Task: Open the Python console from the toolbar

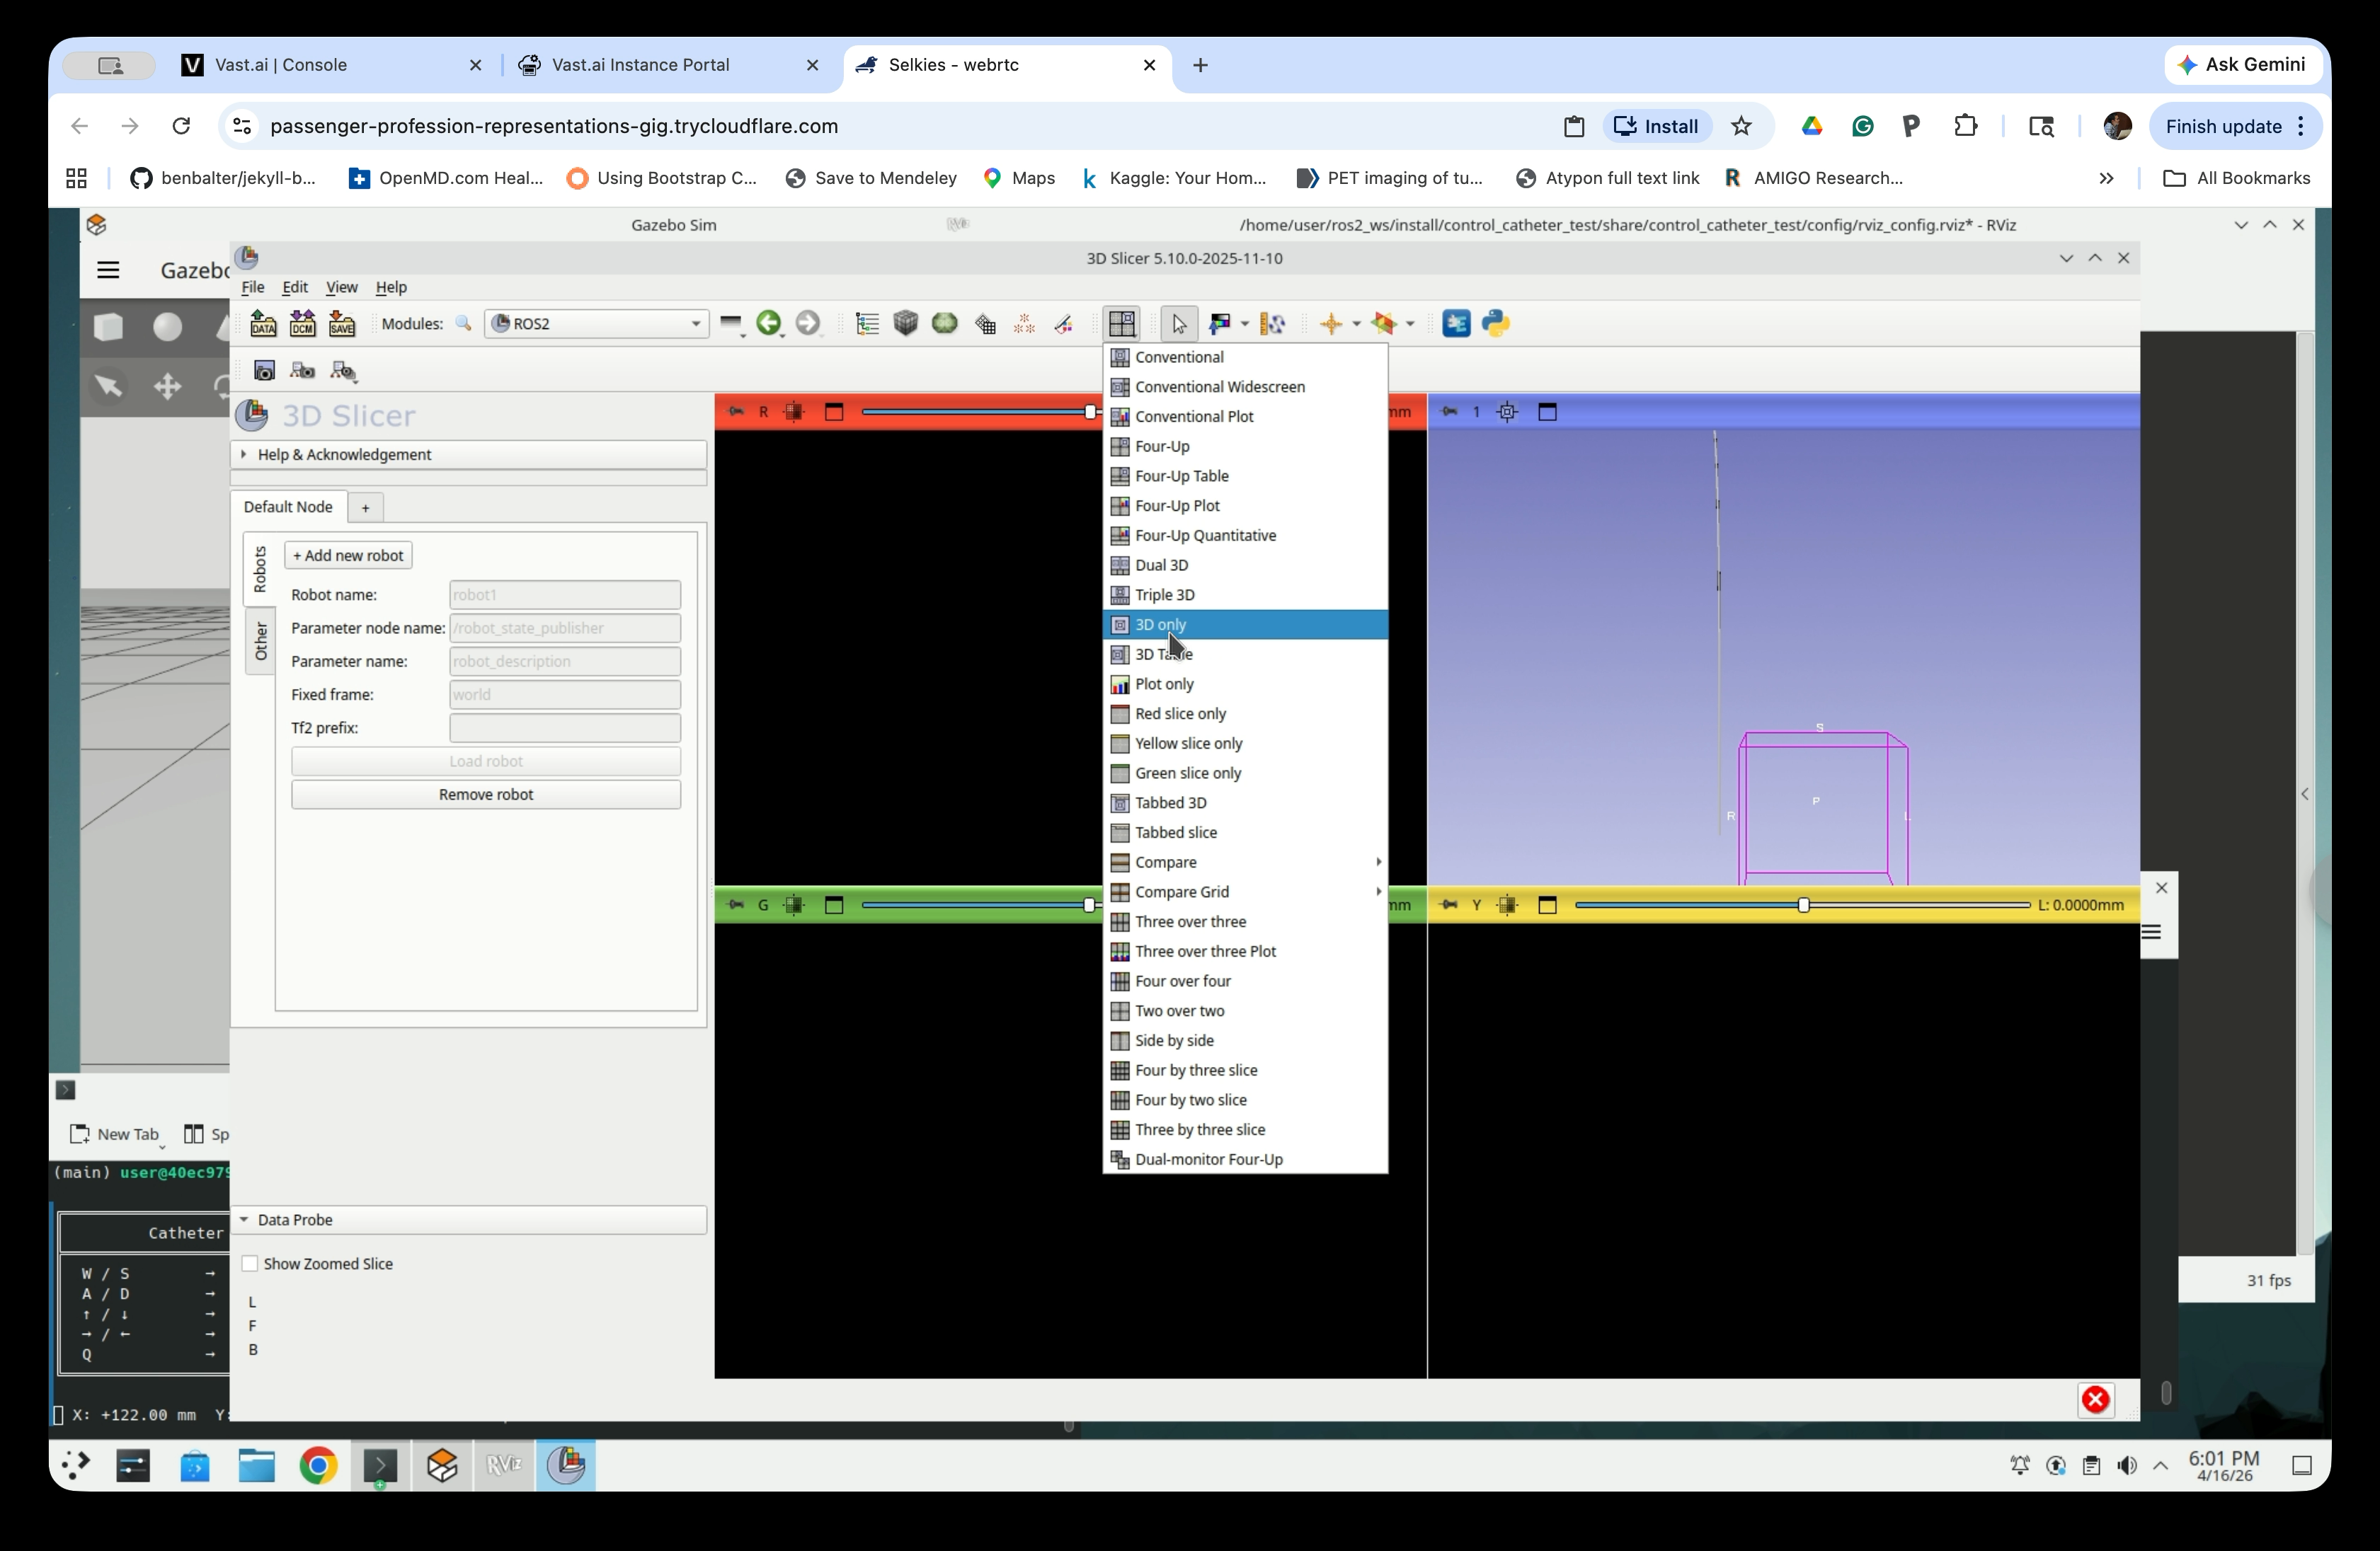Action: (x=1496, y=324)
